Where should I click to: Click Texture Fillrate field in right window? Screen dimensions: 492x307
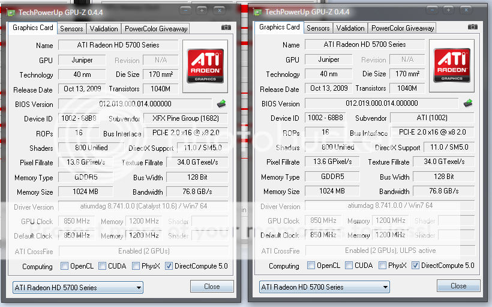click(x=443, y=162)
